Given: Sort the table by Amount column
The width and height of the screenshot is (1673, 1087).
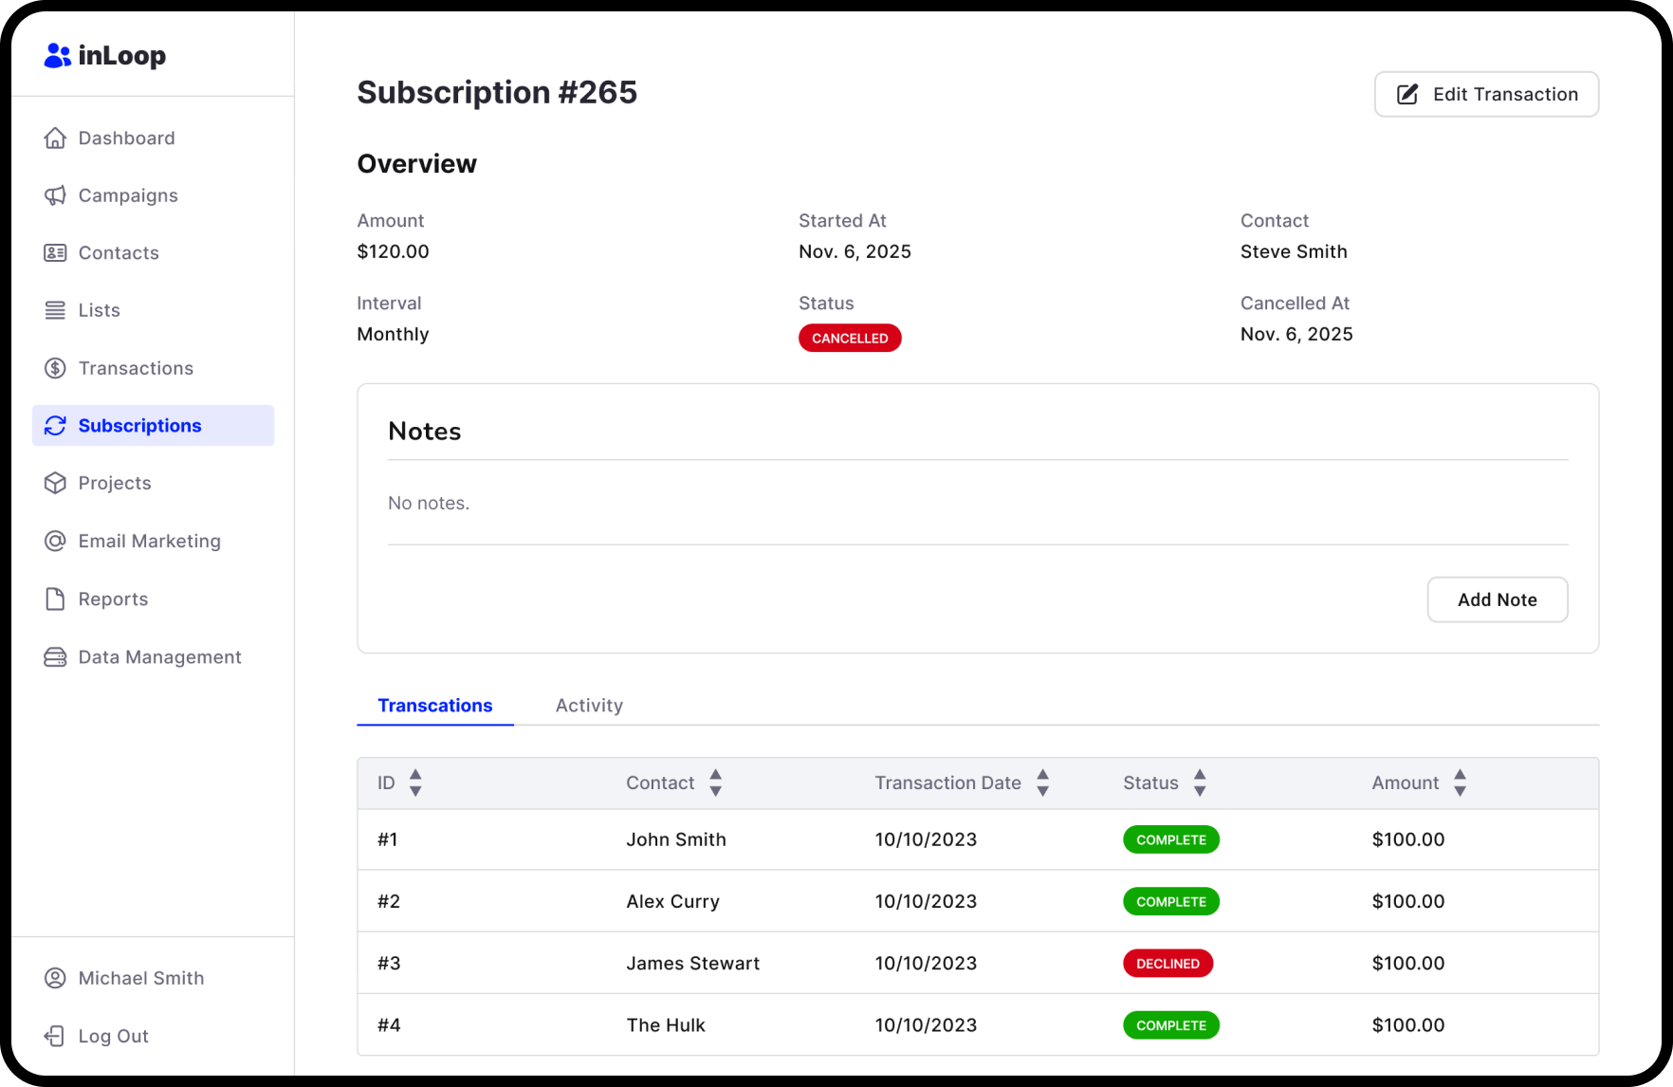Looking at the screenshot, I should coord(1461,783).
